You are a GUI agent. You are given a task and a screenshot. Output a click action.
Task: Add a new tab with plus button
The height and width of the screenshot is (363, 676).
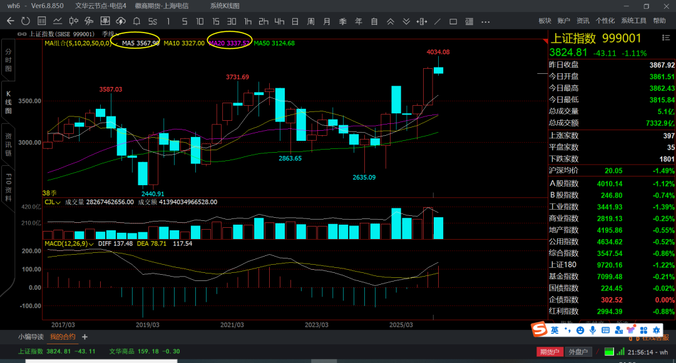point(85,337)
